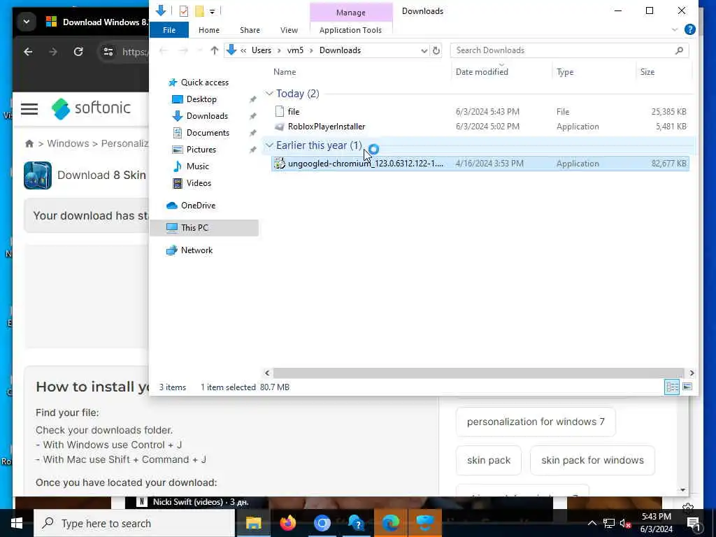This screenshot has height=537, width=716.
Task: Open recent locations dropdown arrow
Action: pyautogui.click(x=199, y=50)
